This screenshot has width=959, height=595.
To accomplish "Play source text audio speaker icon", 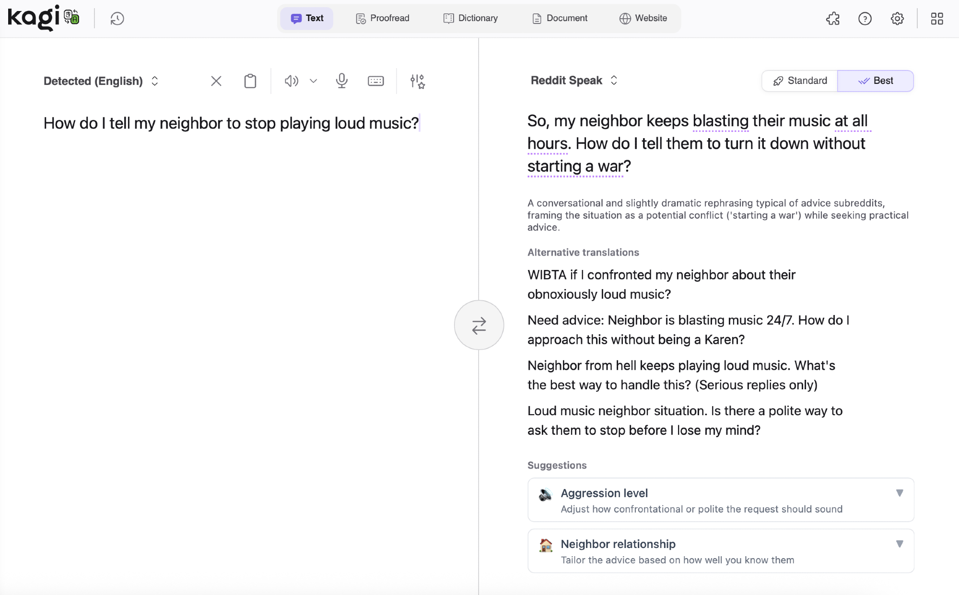I will point(291,81).
